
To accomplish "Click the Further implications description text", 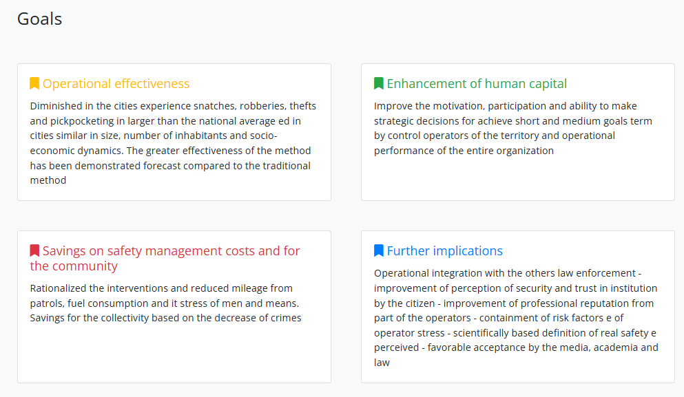I will point(516,318).
